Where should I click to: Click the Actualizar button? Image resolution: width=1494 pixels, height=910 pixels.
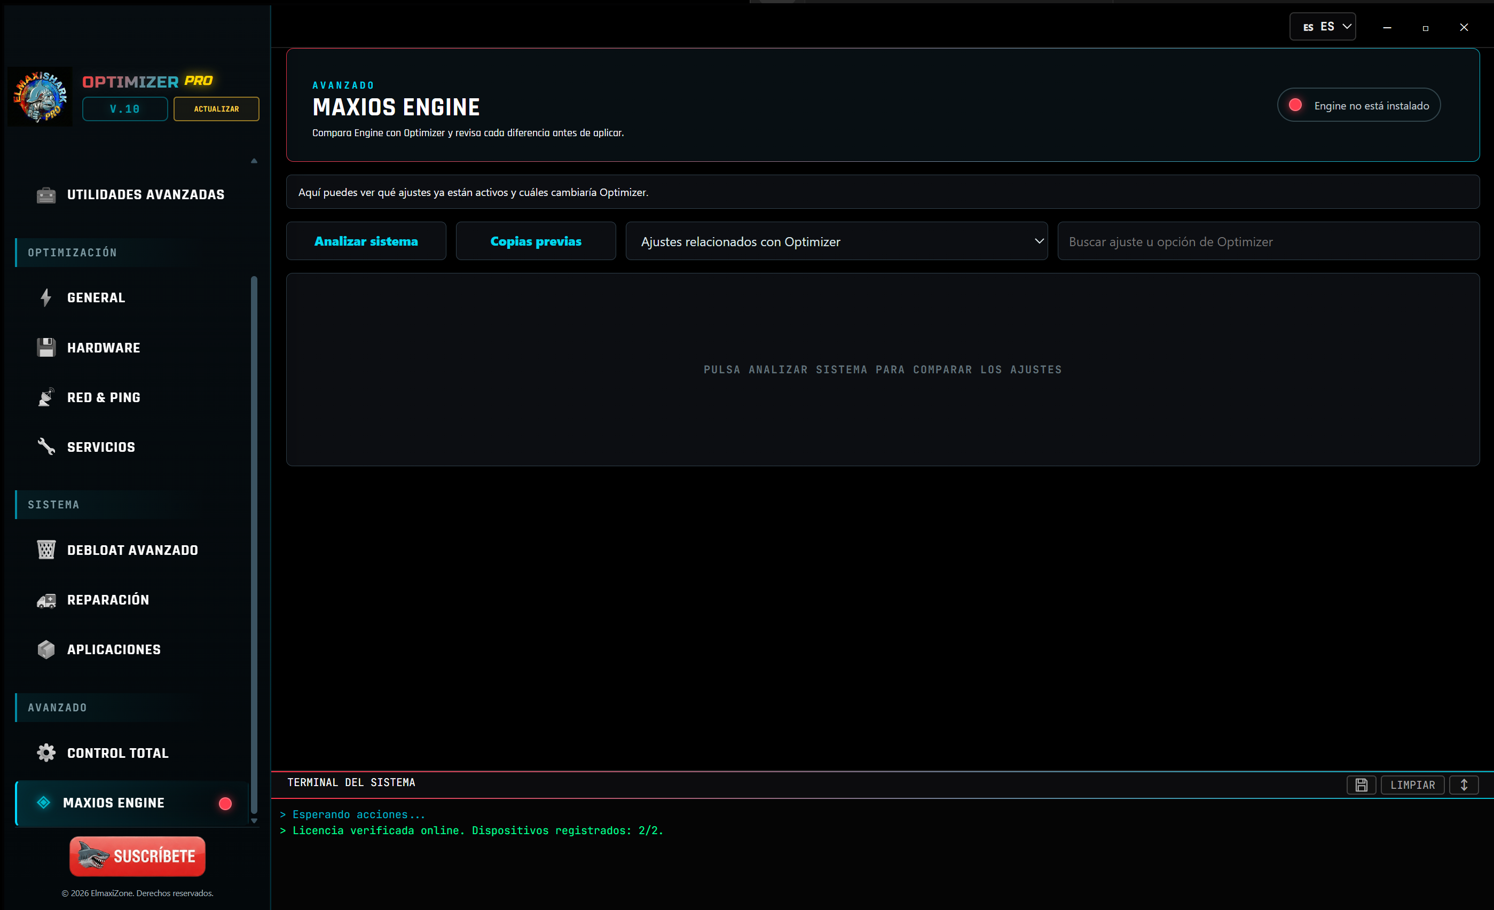coord(216,108)
